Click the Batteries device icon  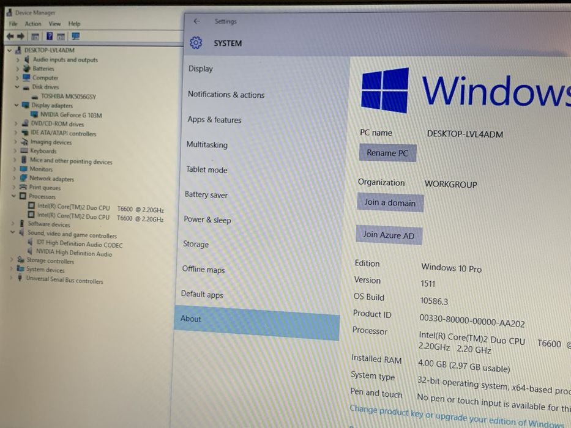(26, 68)
